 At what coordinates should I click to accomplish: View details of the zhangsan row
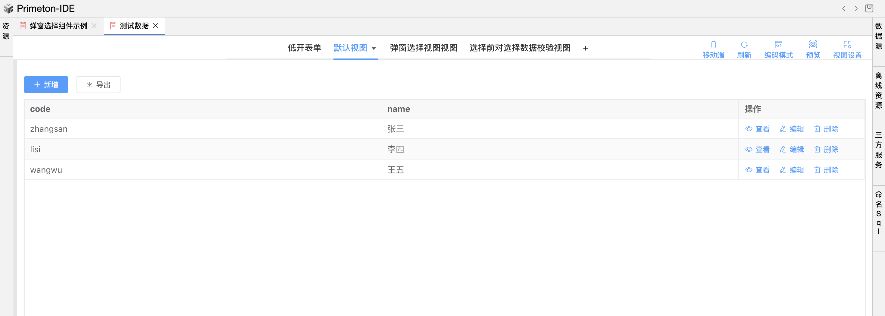(758, 129)
